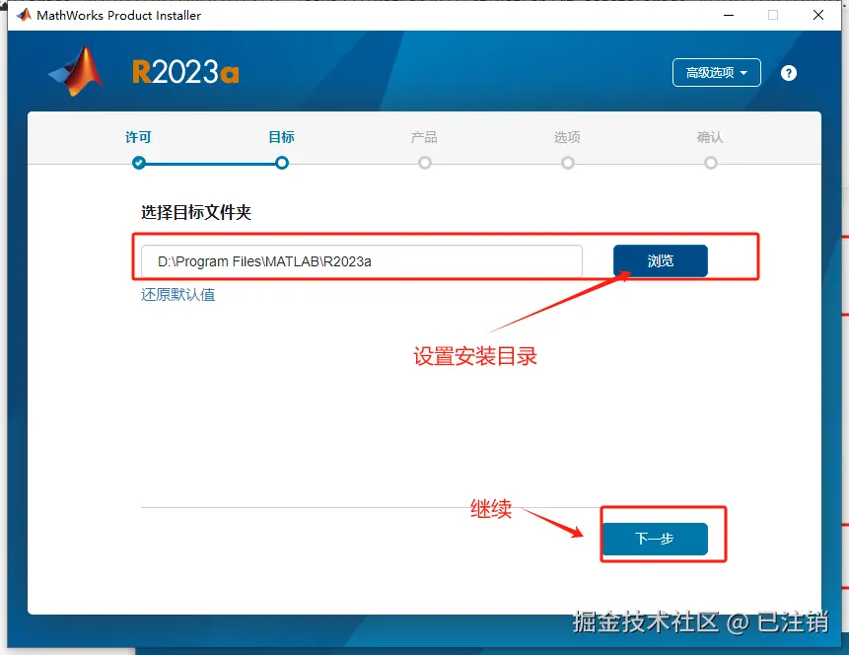Close the MathWorks Product Installer window
849x655 pixels.
818,15
